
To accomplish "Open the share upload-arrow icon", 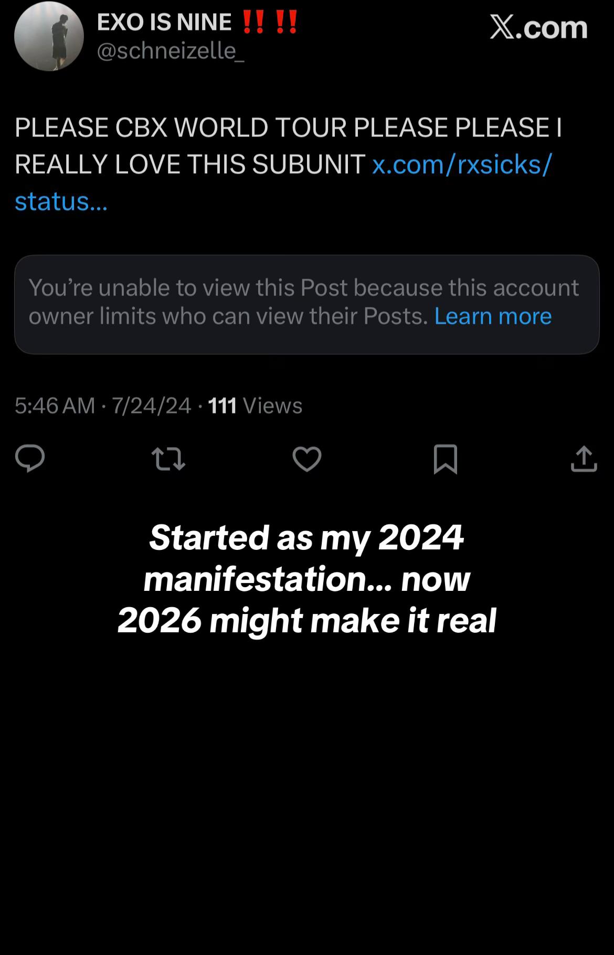I will point(584,459).
